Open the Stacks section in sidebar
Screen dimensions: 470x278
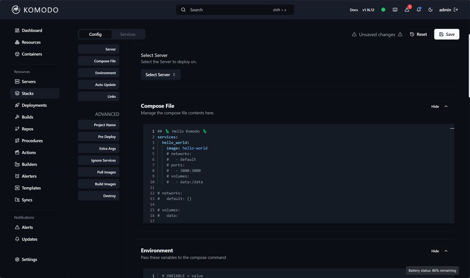coord(27,93)
